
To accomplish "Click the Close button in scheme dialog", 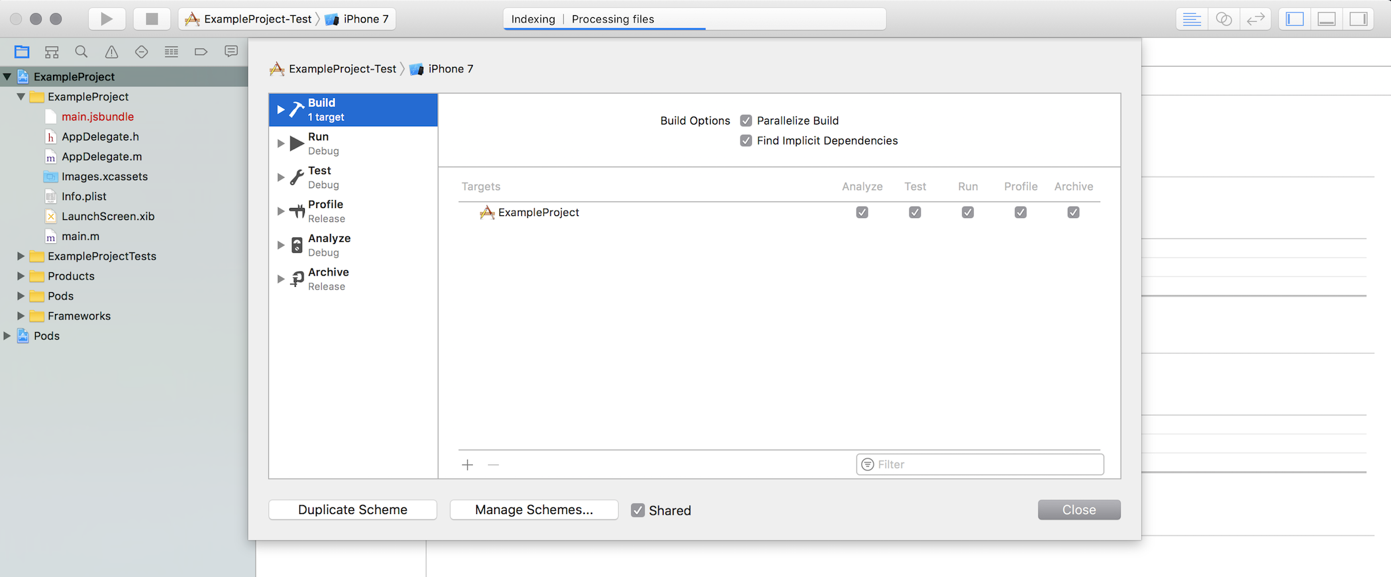I will click(1079, 509).
